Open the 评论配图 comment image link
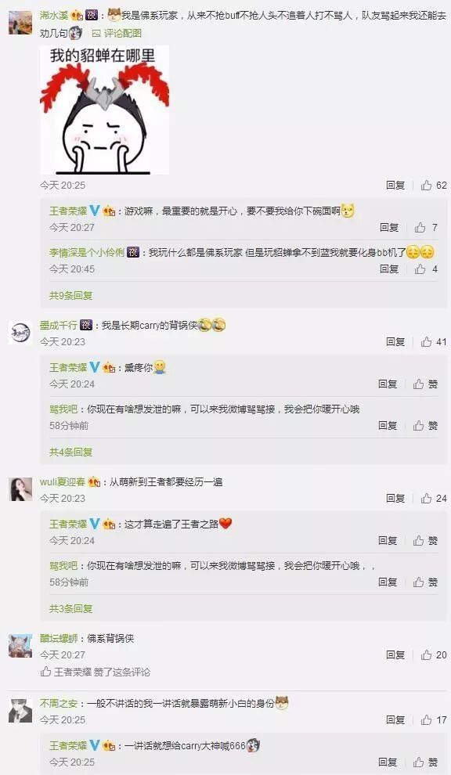The width and height of the screenshot is (451, 775). (x=117, y=33)
